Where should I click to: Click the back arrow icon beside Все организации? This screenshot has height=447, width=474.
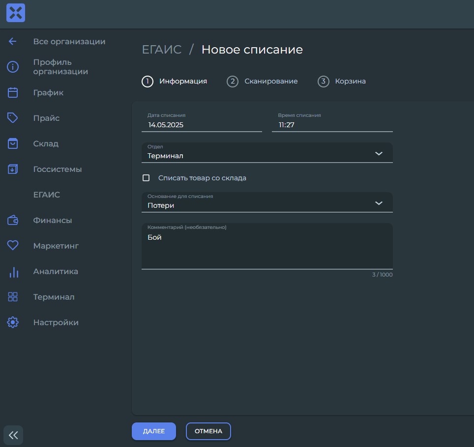pyautogui.click(x=12, y=41)
